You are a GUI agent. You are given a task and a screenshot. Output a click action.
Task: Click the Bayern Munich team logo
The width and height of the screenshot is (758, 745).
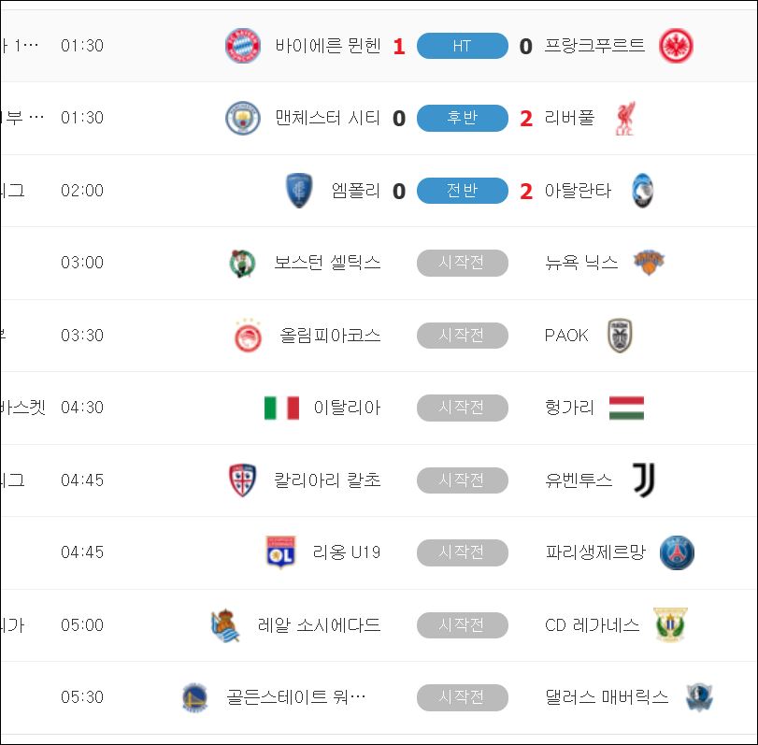(243, 46)
